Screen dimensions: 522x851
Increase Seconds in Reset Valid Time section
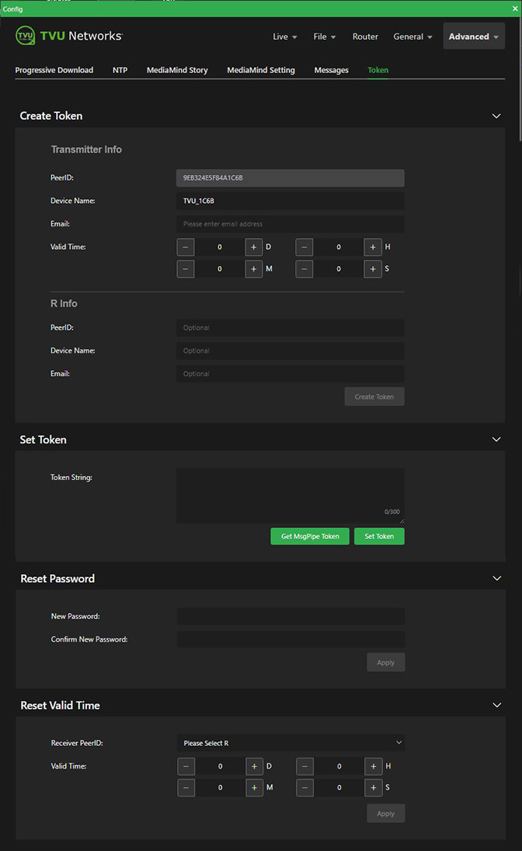point(374,788)
